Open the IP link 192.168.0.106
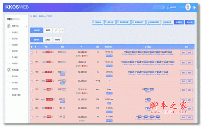Viewport: 202px width, 127px height. pos(82,99)
